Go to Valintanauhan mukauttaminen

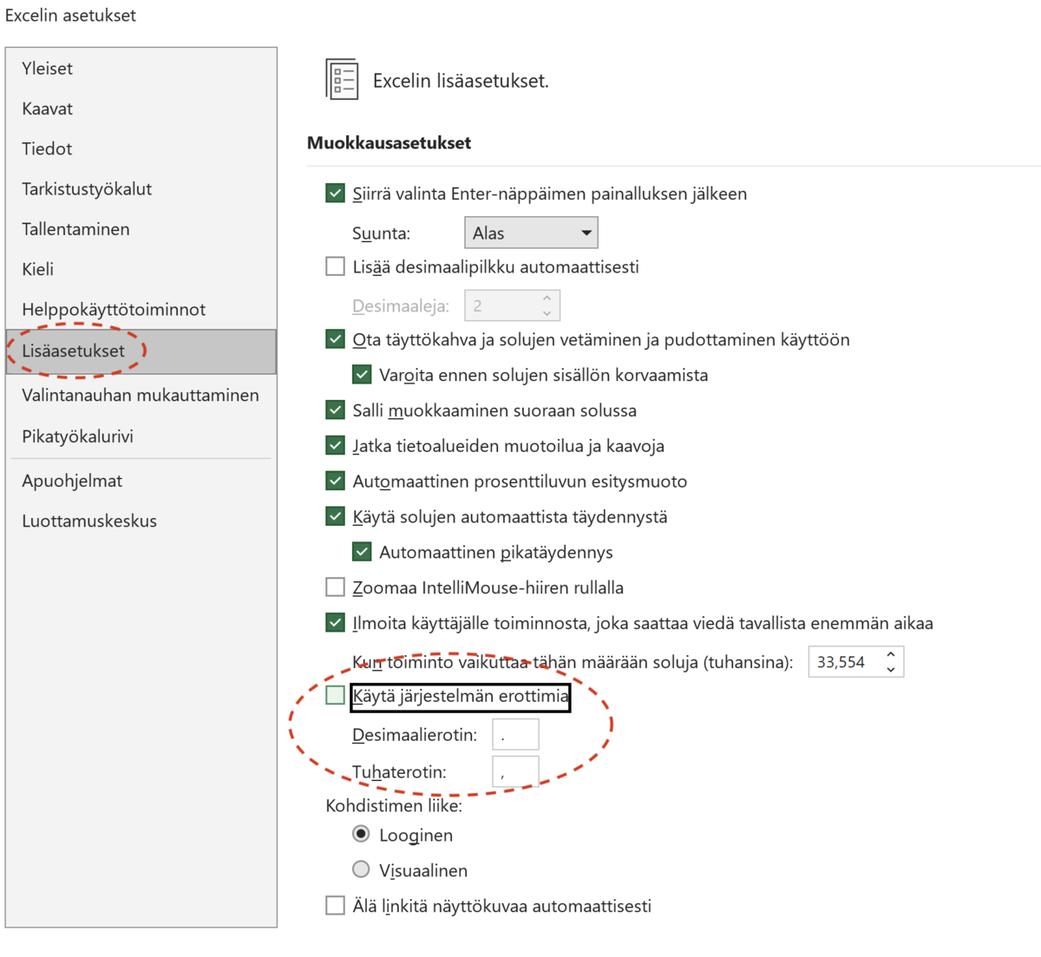coord(141,395)
